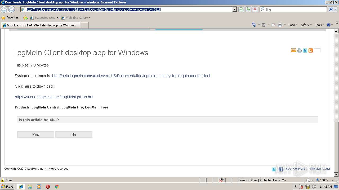The image size is (339, 190).
Task: Open the footer Legal link
Action: pos(326,169)
